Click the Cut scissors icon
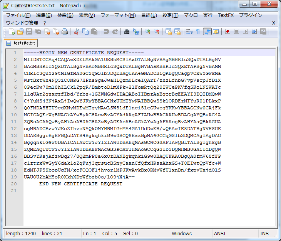The image size is (281, 241). [77, 31]
